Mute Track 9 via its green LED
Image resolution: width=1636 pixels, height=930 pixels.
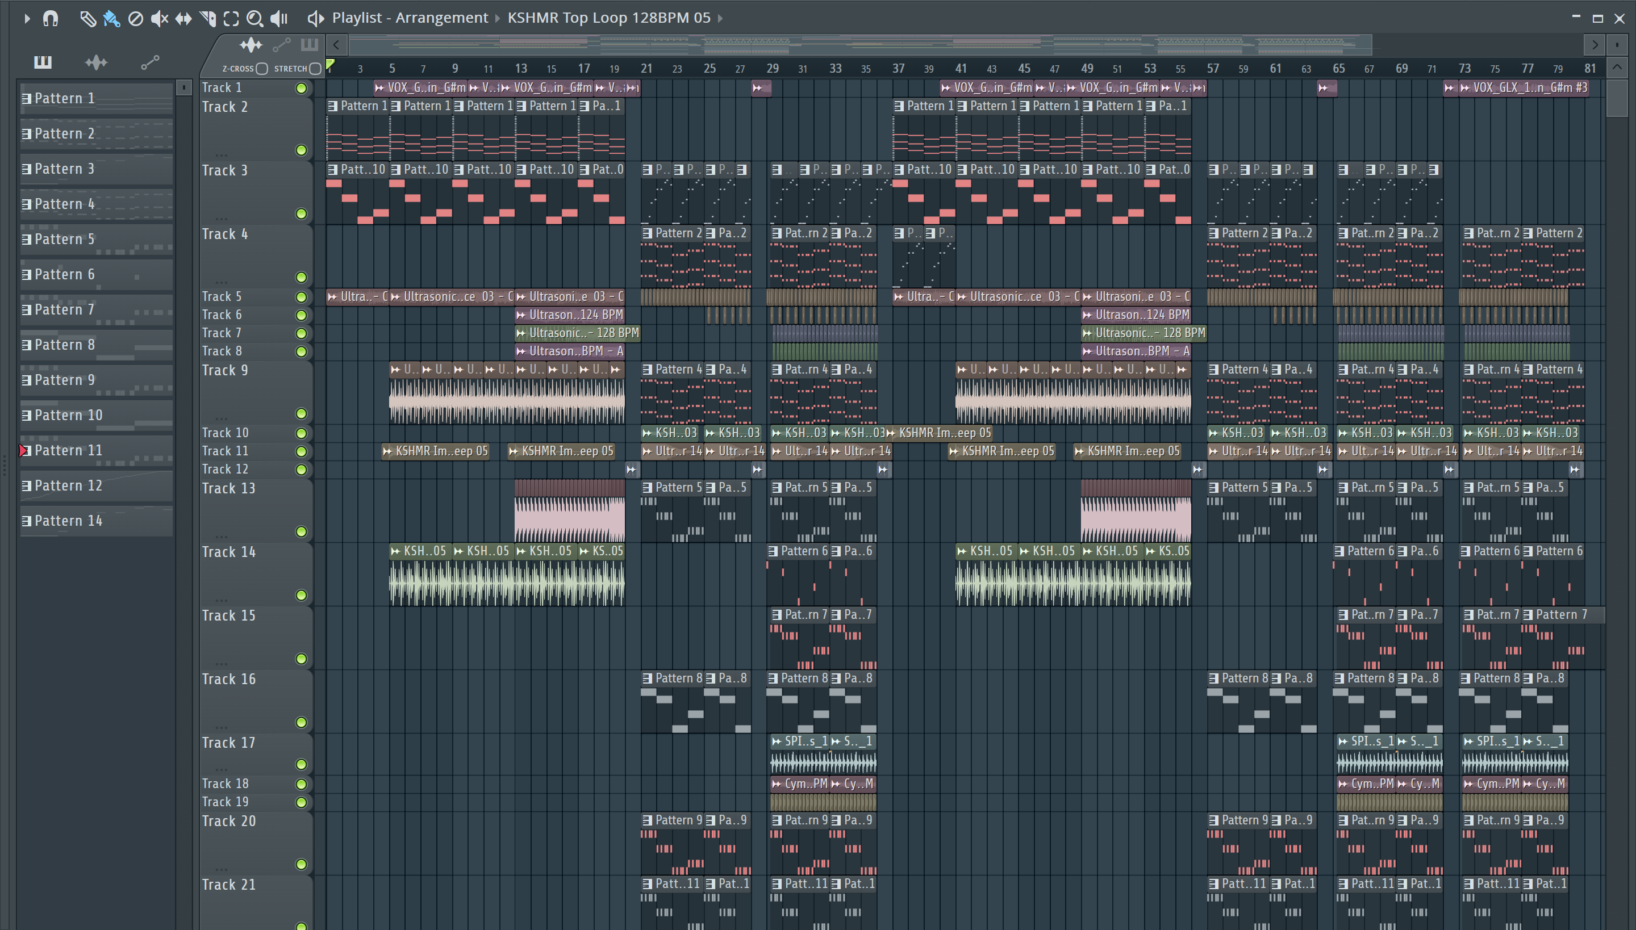[301, 414]
